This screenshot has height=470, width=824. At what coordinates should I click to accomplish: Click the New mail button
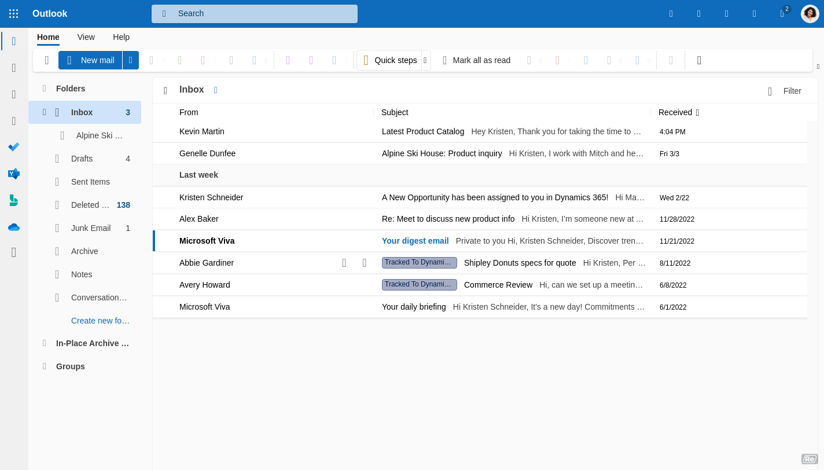90,60
